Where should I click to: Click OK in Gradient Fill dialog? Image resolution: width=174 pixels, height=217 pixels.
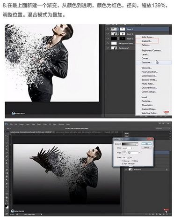click(x=146, y=144)
